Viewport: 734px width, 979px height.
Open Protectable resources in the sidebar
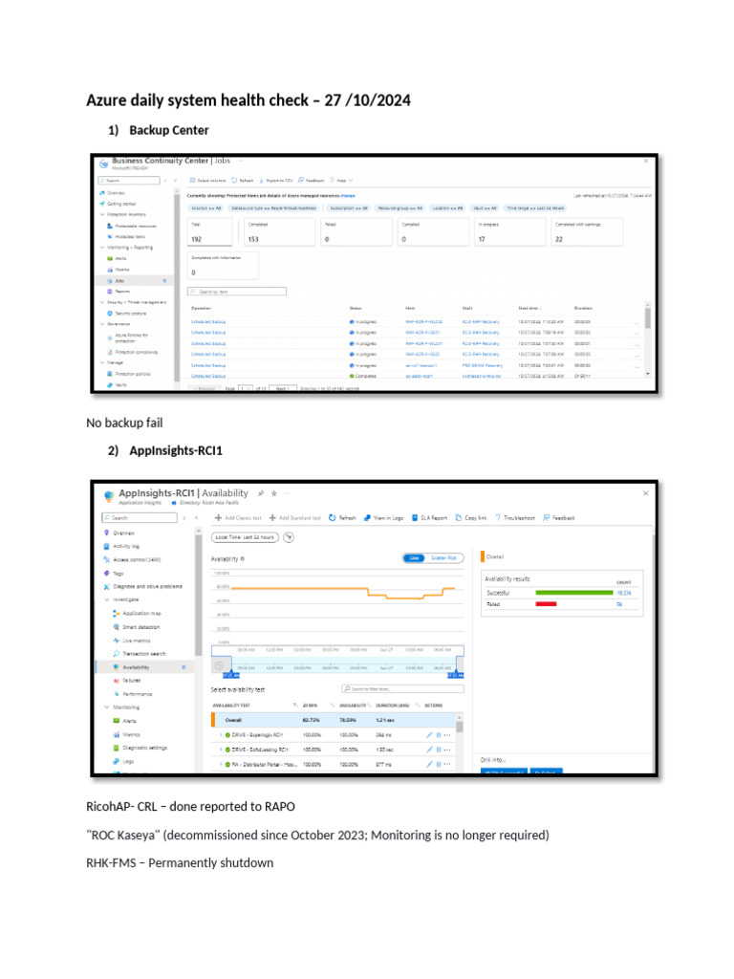click(136, 226)
